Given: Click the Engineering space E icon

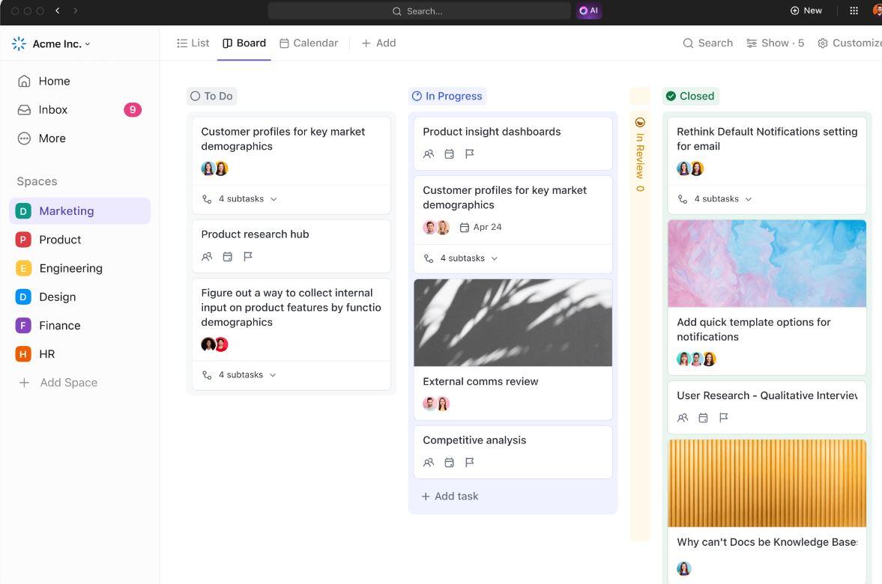Looking at the screenshot, I should (x=23, y=269).
